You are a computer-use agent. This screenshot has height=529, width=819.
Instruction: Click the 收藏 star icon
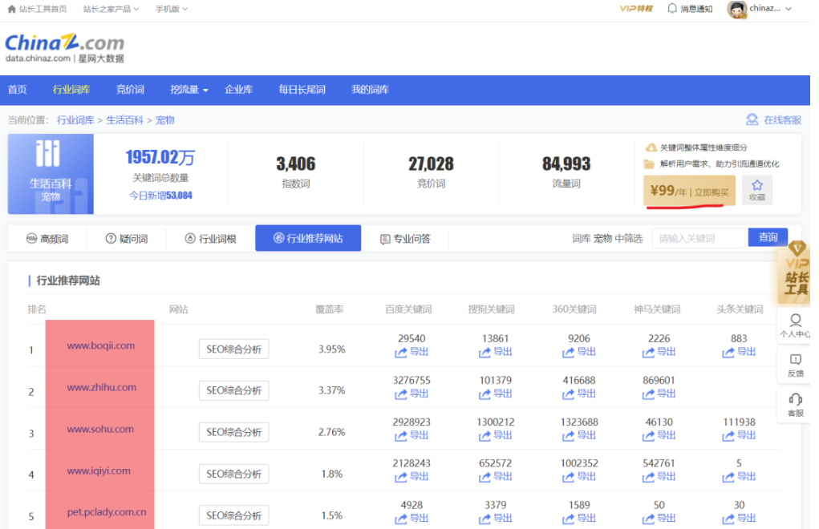point(757,185)
